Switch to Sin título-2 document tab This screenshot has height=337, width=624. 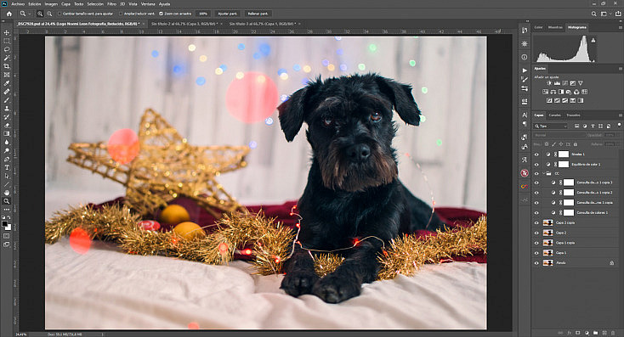(x=184, y=24)
